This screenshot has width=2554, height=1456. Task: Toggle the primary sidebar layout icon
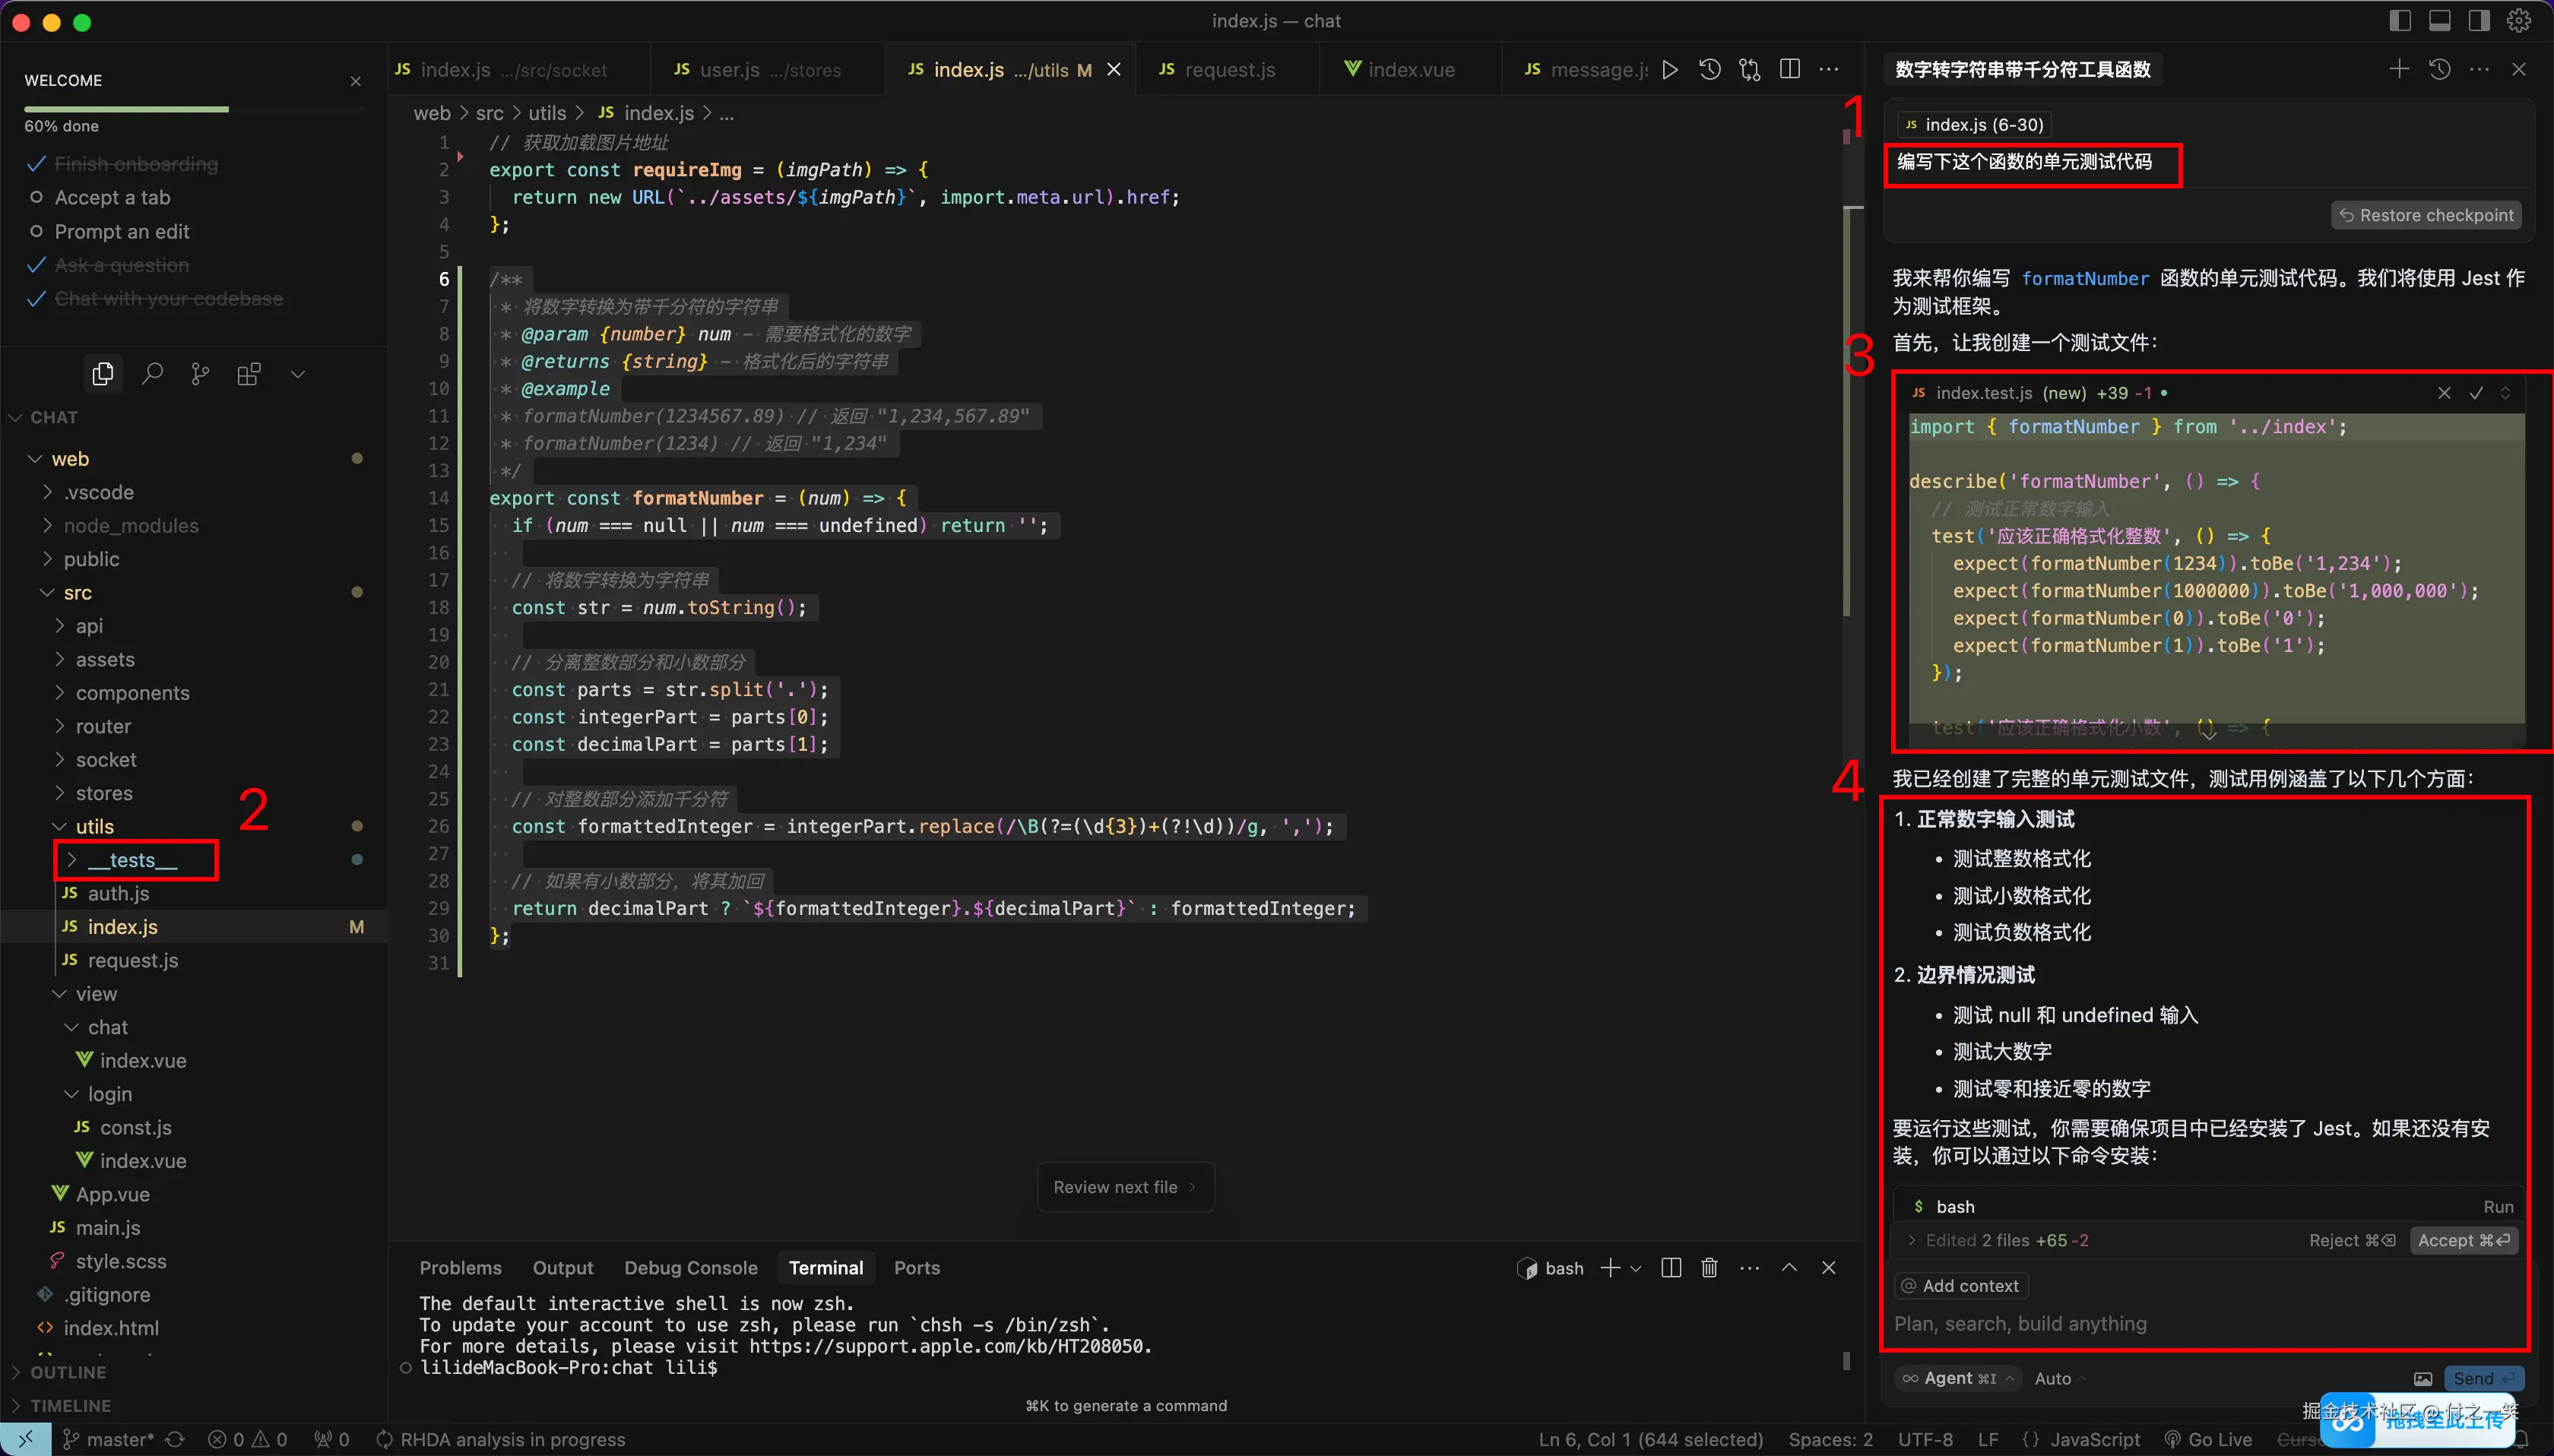(x=2400, y=21)
